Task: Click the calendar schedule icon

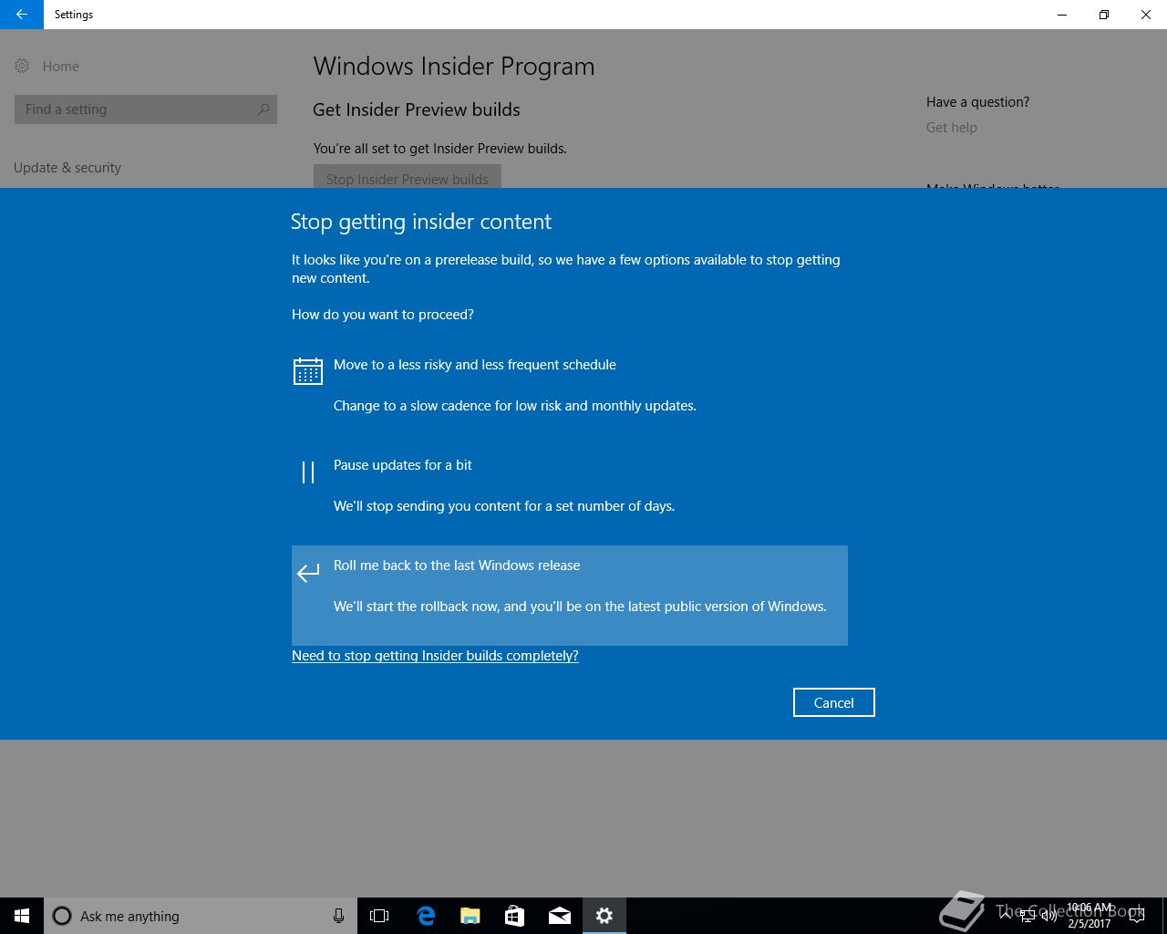Action: click(308, 371)
